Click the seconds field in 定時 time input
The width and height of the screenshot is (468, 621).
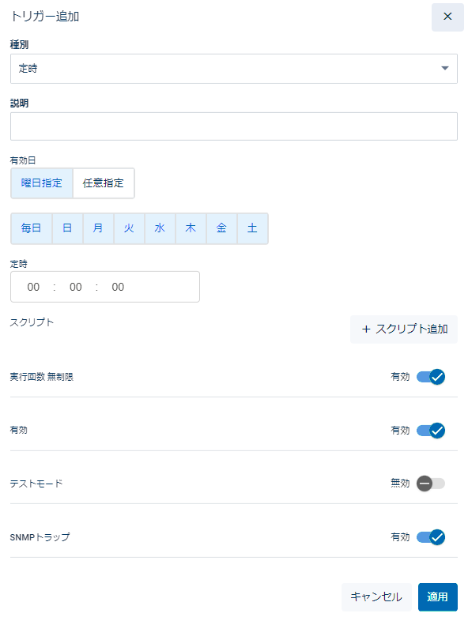118,287
